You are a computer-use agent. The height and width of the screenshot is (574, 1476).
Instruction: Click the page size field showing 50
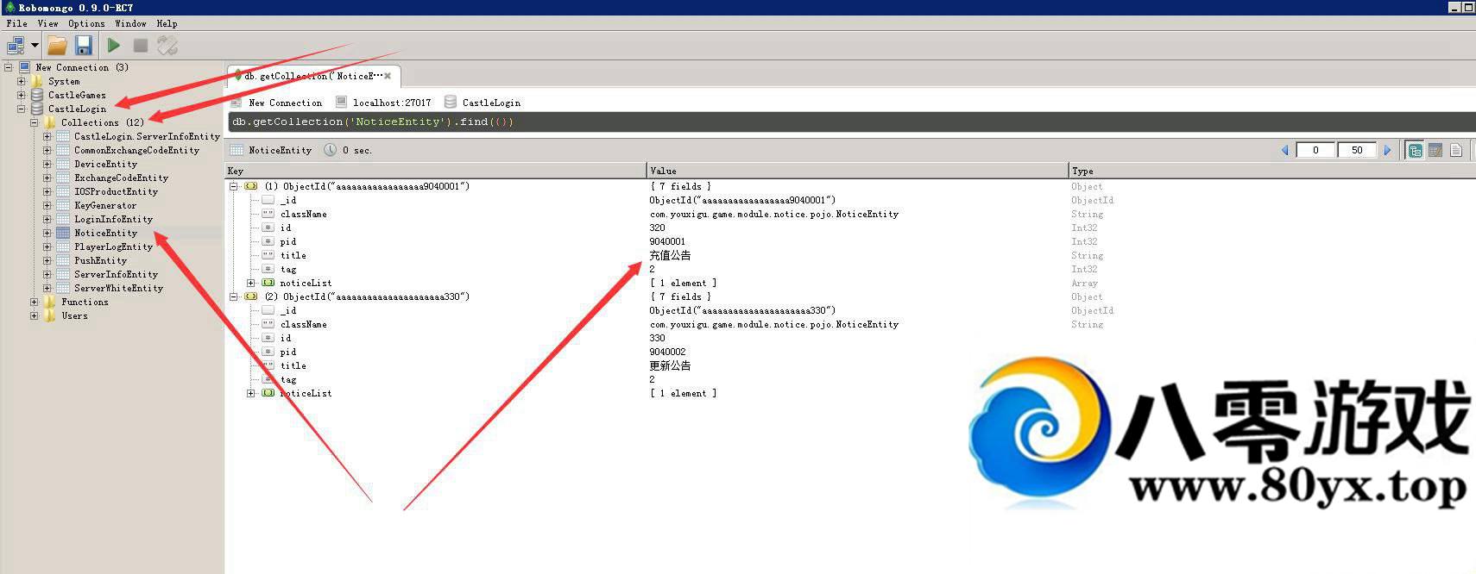coord(1357,150)
